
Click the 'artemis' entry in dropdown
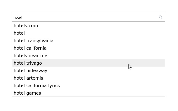click(x=28, y=78)
